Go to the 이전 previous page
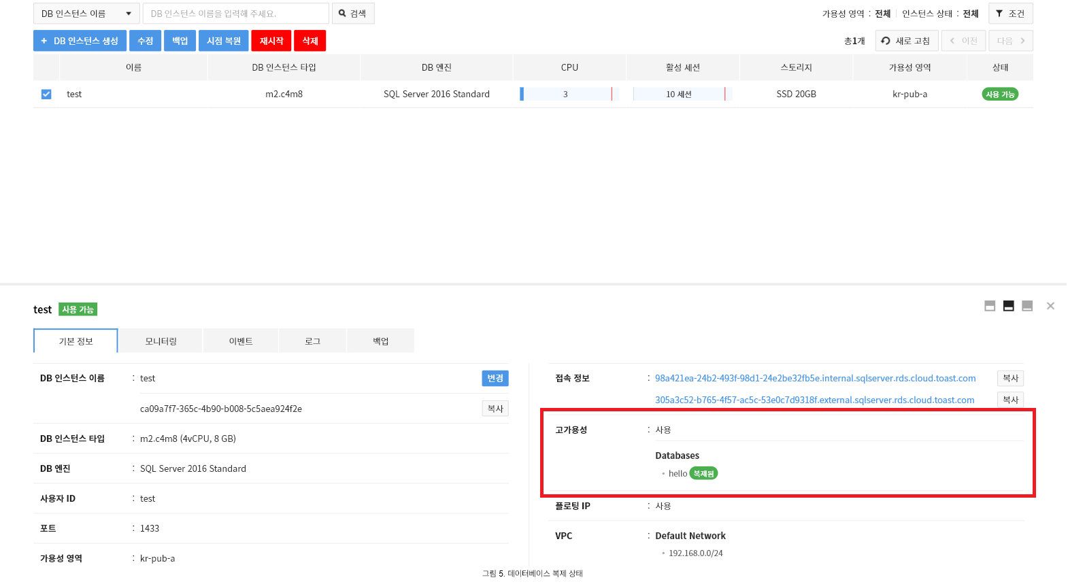Image resolution: width=1068 pixels, height=584 pixels. pos(963,41)
